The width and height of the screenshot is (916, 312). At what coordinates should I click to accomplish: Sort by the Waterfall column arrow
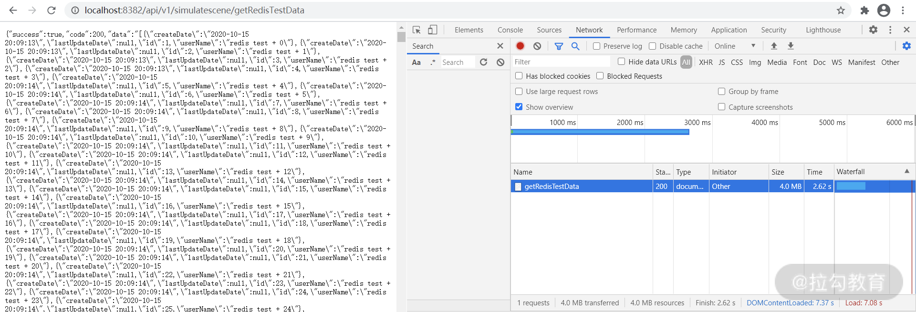[x=906, y=171]
